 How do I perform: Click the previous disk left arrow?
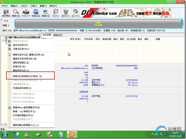pyautogui.click(x=5, y=21)
